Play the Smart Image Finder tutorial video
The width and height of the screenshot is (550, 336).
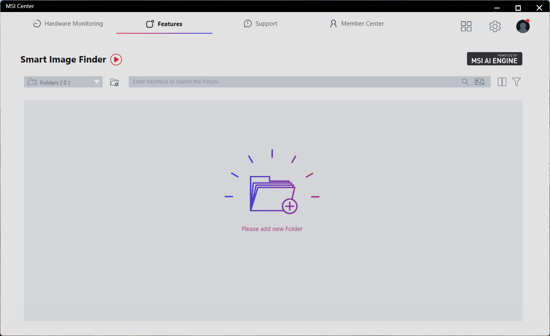(116, 60)
